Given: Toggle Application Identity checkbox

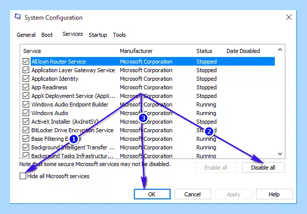Looking at the screenshot, I should [26, 79].
